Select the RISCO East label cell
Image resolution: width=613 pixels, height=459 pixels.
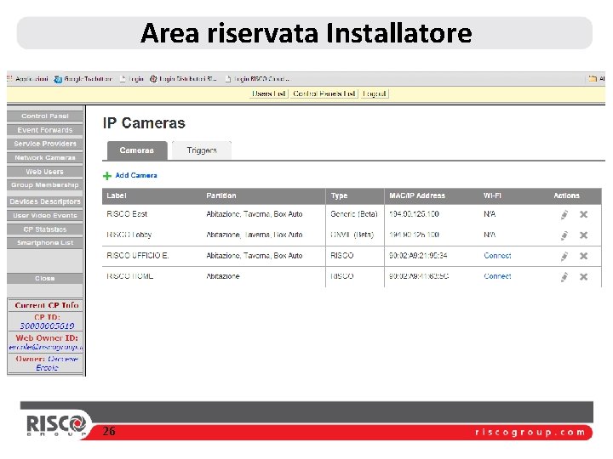127,214
